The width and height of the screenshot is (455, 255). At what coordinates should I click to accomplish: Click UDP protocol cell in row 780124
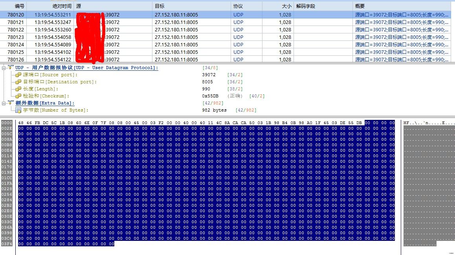[x=238, y=45]
